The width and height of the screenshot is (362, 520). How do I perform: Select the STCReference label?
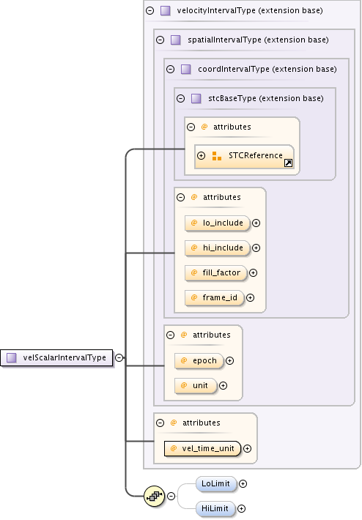(x=256, y=155)
